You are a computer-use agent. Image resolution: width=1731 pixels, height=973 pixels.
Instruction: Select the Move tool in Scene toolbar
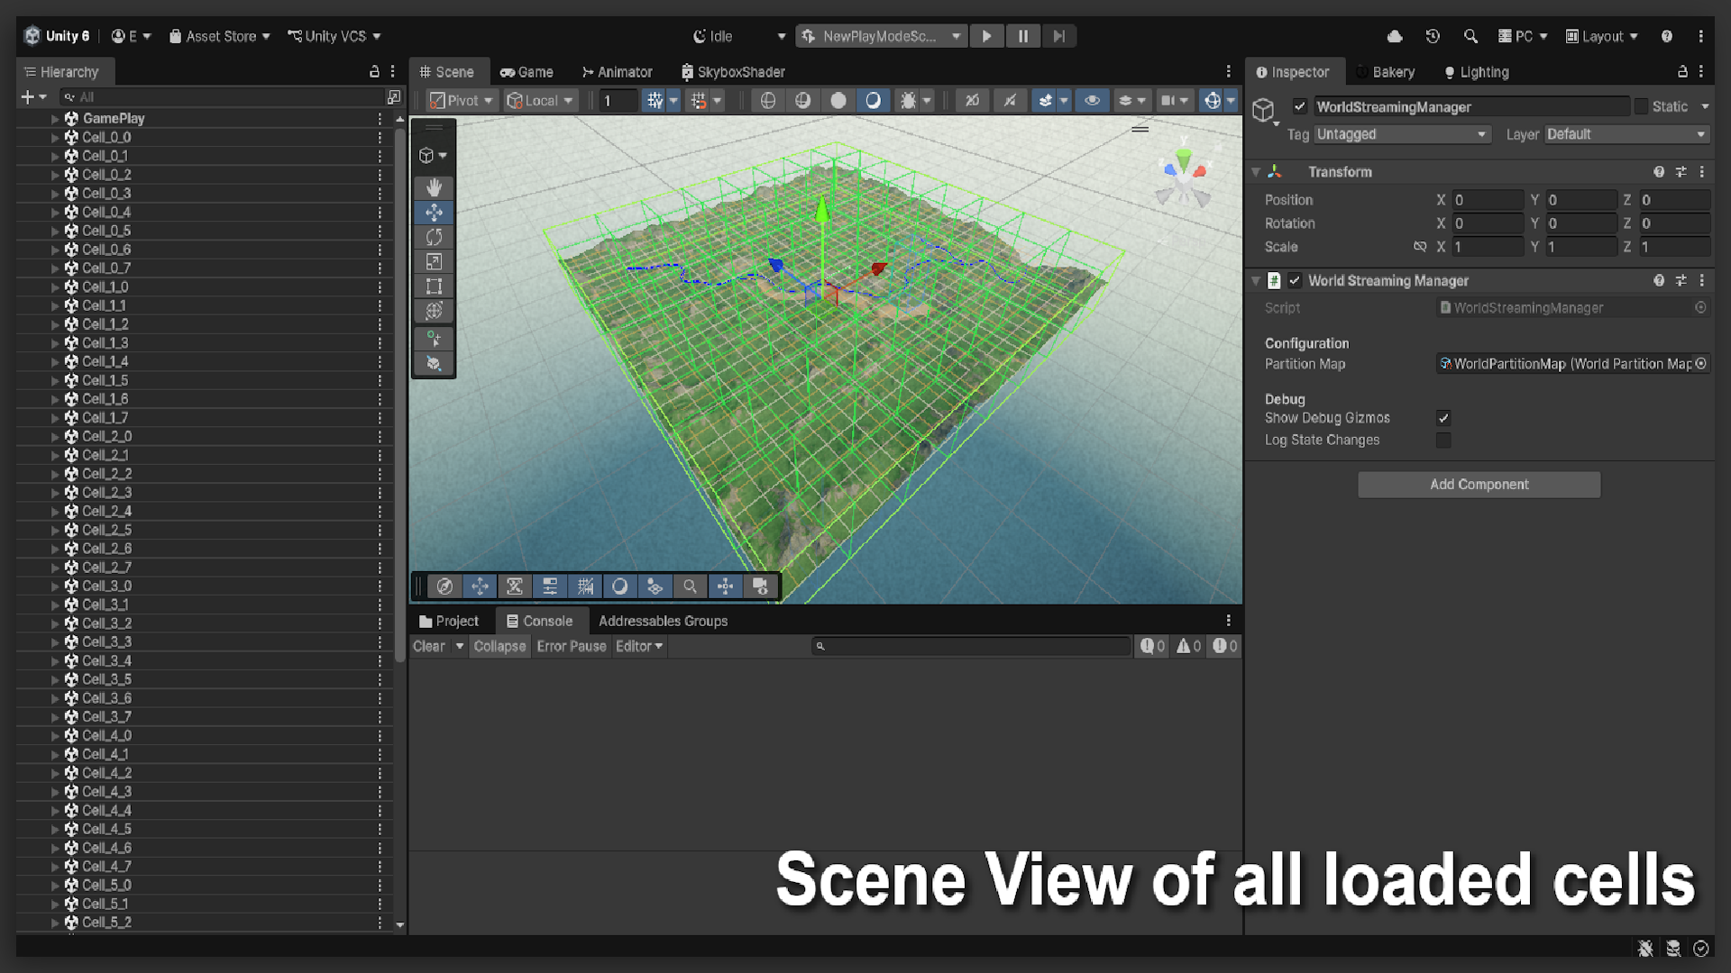434,213
